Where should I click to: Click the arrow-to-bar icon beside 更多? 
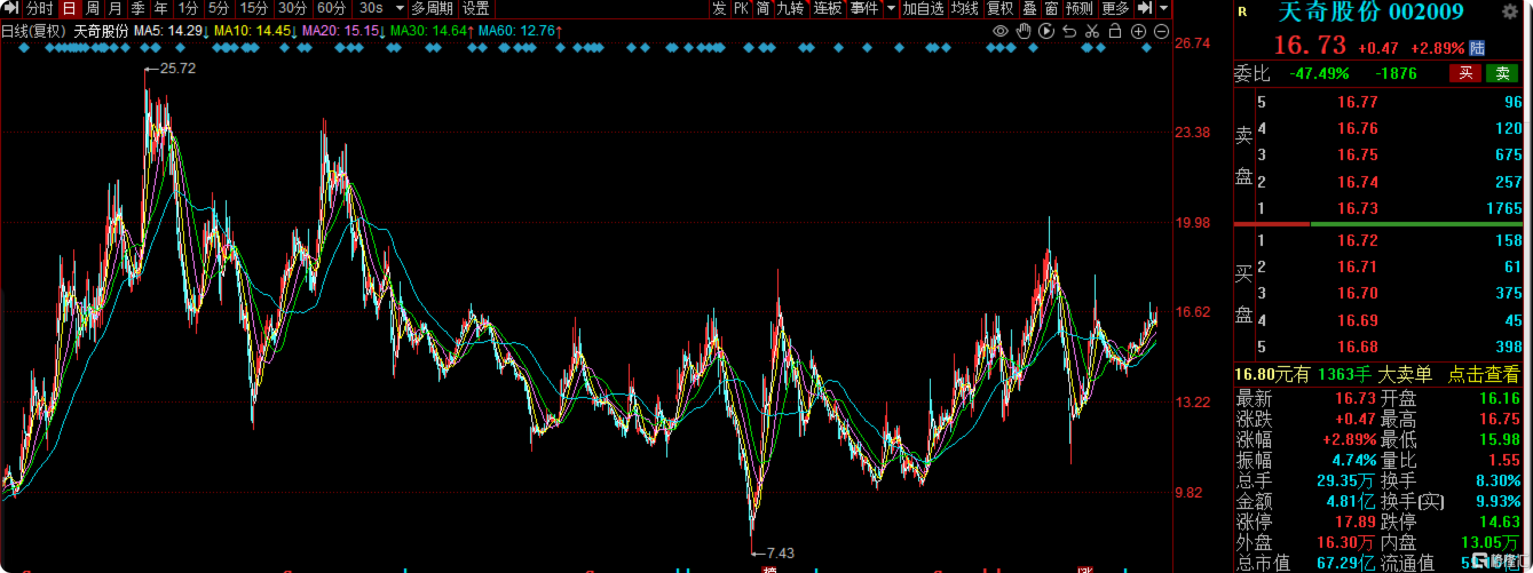(x=1144, y=9)
